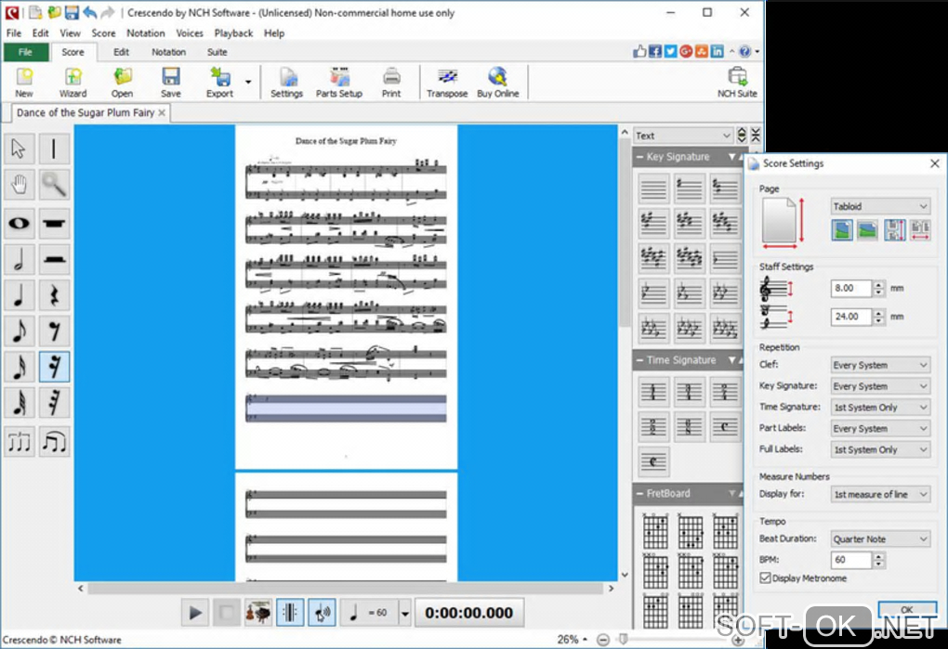
Task: Close the Dance of the Sugar Plum Fairy tab
Action: click(162, 113)
